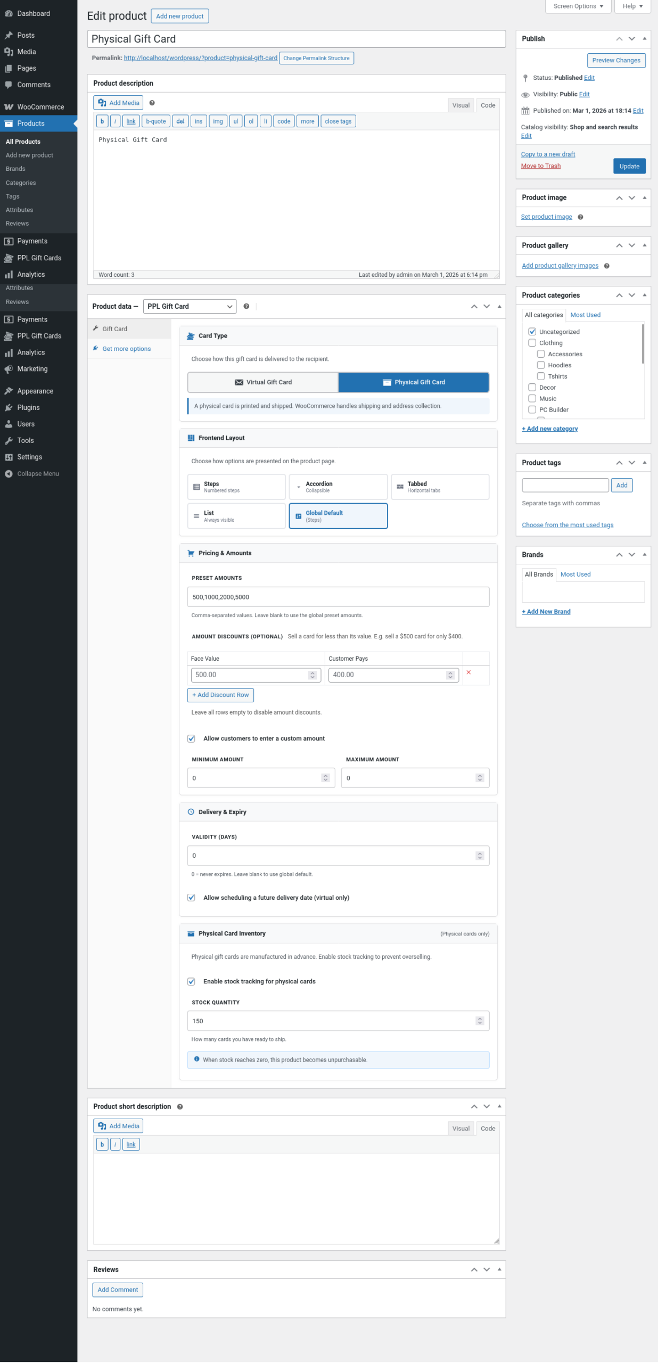Switch to the Visual editor tab

pos(460,105)
